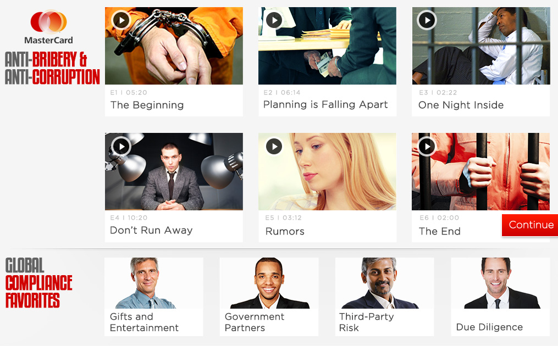
Task: Click the Continue button
Action: 530,225
